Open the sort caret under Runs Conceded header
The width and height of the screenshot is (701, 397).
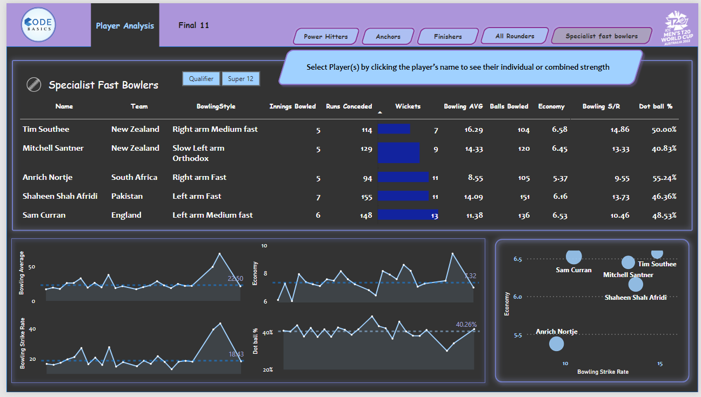click(379, 112)
